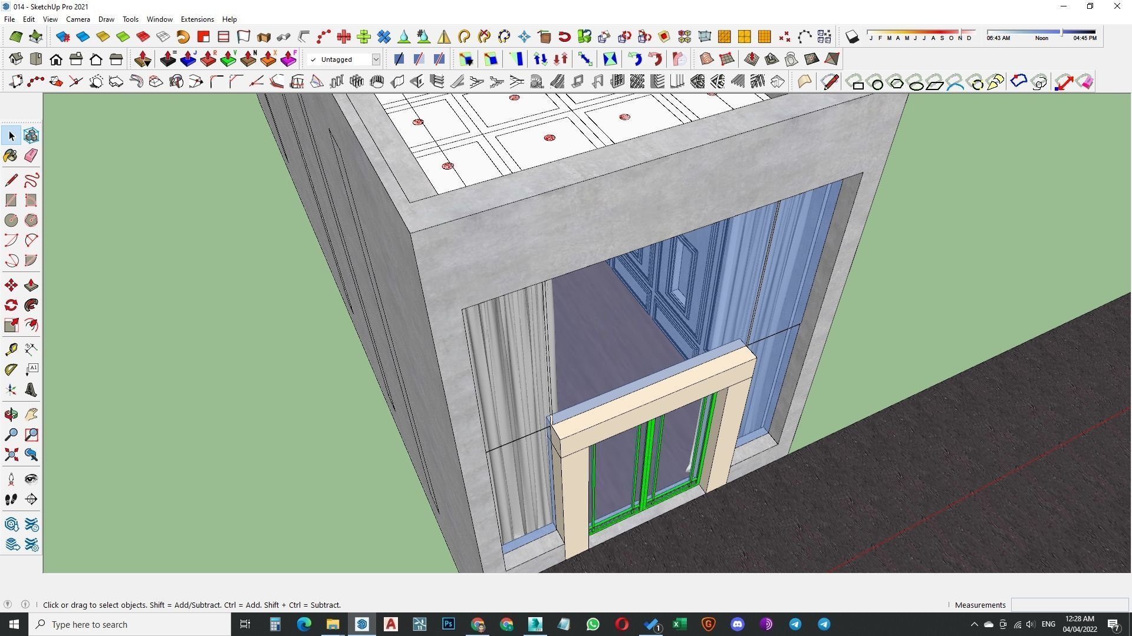Click the Zoom Extents tool

(x=11, y=455)
